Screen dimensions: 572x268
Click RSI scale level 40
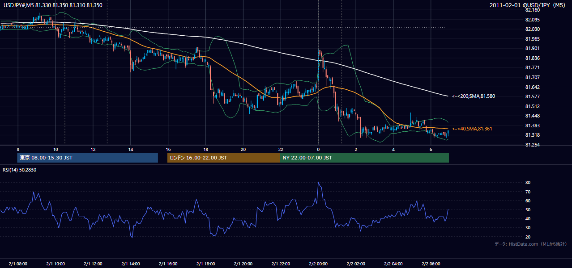click(x=528, y=218)
